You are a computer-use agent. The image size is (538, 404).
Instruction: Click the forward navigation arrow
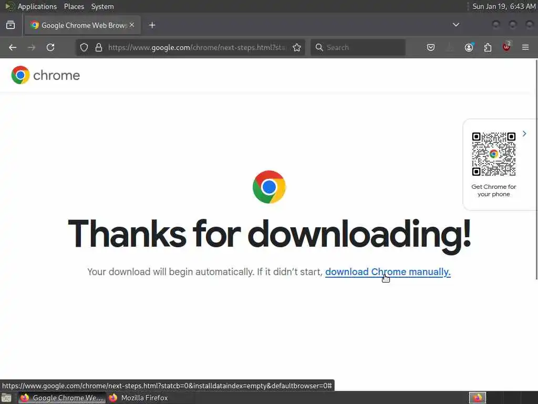tap(32, 47)
